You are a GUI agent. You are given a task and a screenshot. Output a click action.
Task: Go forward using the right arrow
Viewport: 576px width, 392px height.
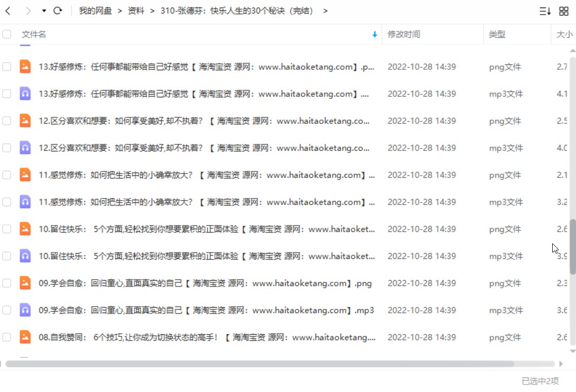(x=28, y=11)
